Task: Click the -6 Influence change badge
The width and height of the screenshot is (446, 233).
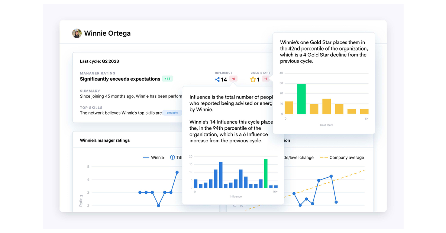Action: point(233,79)
